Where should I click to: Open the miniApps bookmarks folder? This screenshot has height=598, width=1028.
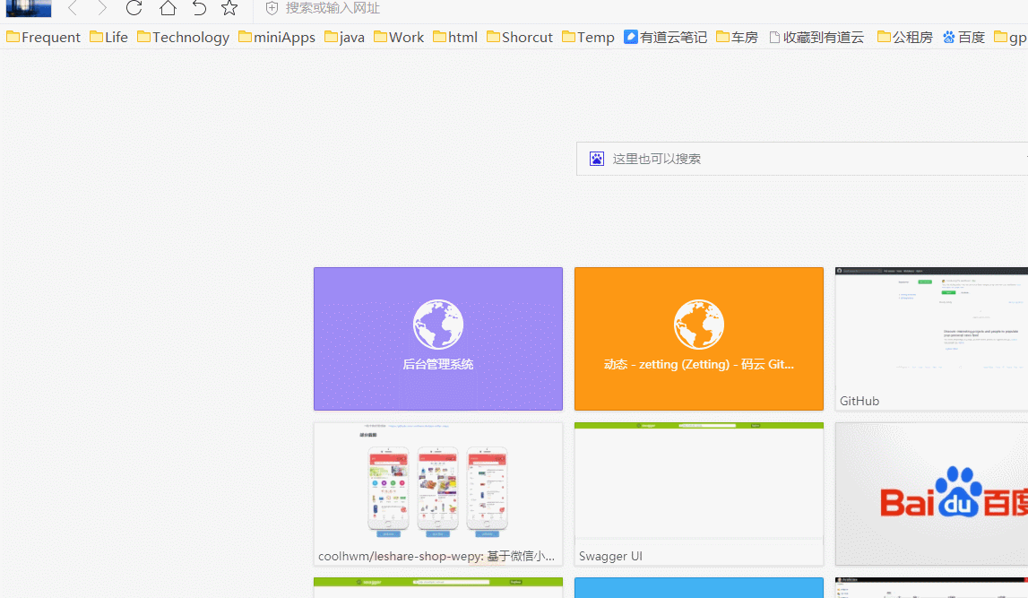pyautogui.click(x=277, y=38)
